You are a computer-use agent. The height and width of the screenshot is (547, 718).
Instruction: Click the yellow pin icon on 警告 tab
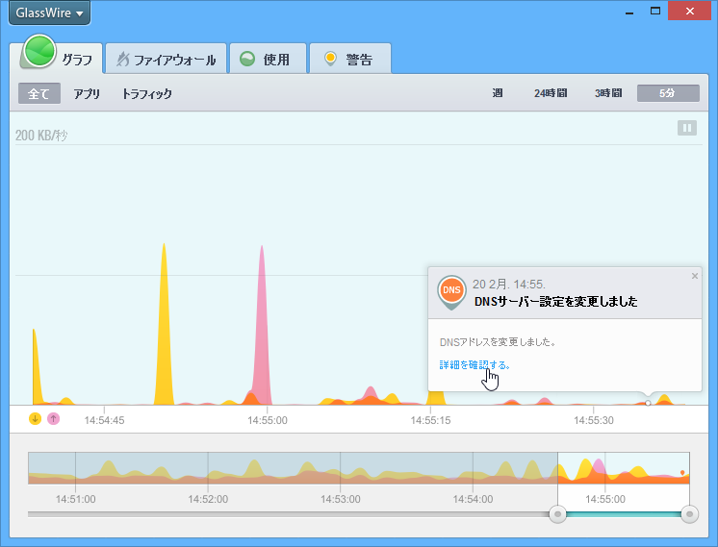[330, 59]
